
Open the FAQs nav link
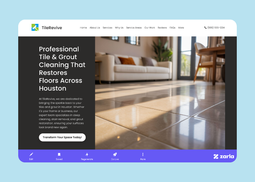[x=172, y=28]
